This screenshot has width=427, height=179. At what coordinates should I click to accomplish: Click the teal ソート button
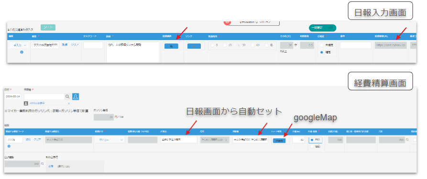coord(48,27)
